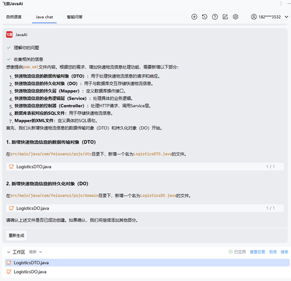This screenshot has height=281, width=291.
Task: Select the Java chat tab
Action: [x=44, y=17]
